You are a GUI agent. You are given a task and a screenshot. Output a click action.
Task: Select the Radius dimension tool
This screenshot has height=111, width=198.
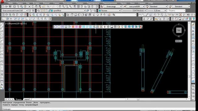tap(155, 15)
